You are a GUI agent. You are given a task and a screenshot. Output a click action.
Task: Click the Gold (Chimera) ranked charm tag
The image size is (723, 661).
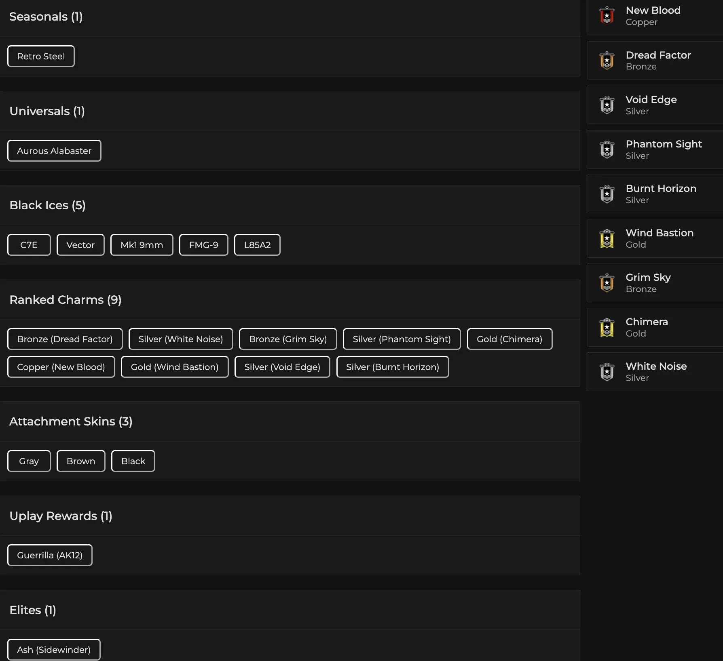509,339
